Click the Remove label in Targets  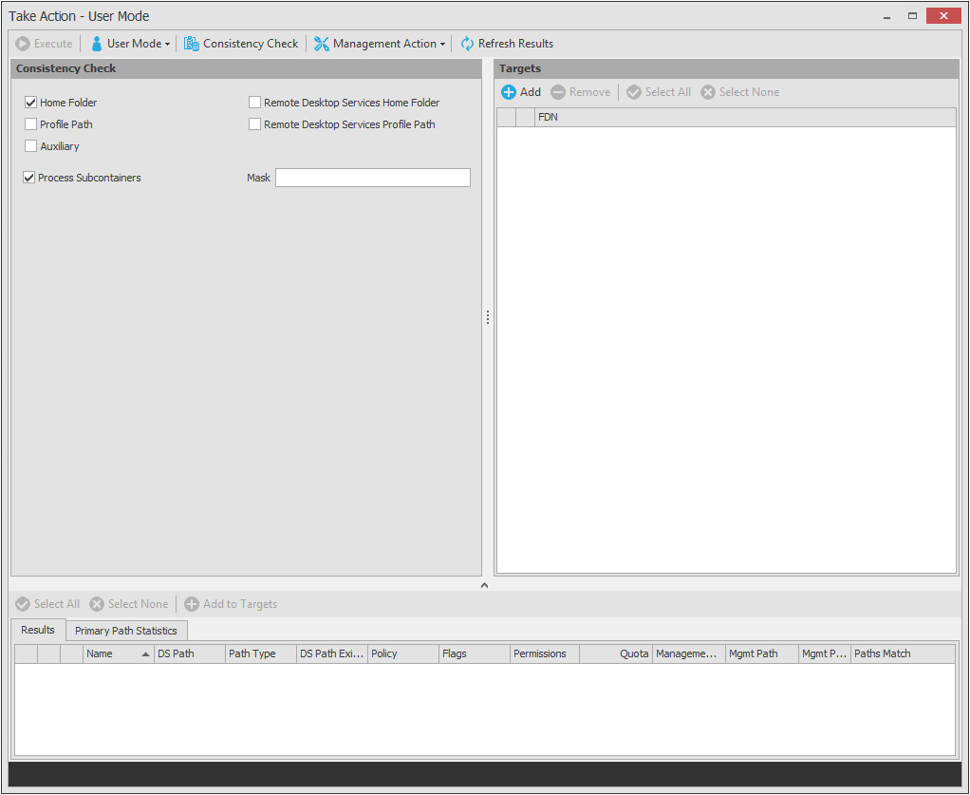click(x=589, y=92)
